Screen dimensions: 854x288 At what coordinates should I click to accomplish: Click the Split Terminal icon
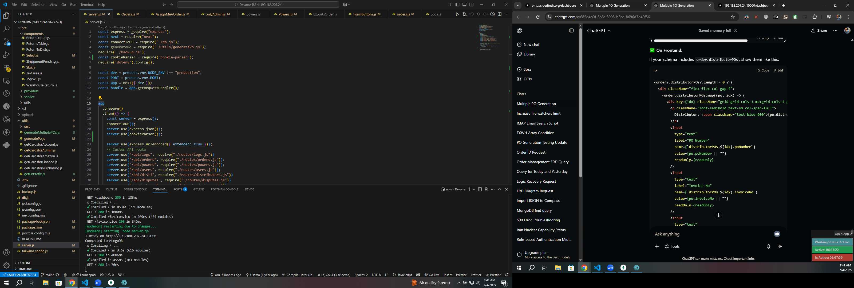480,189
